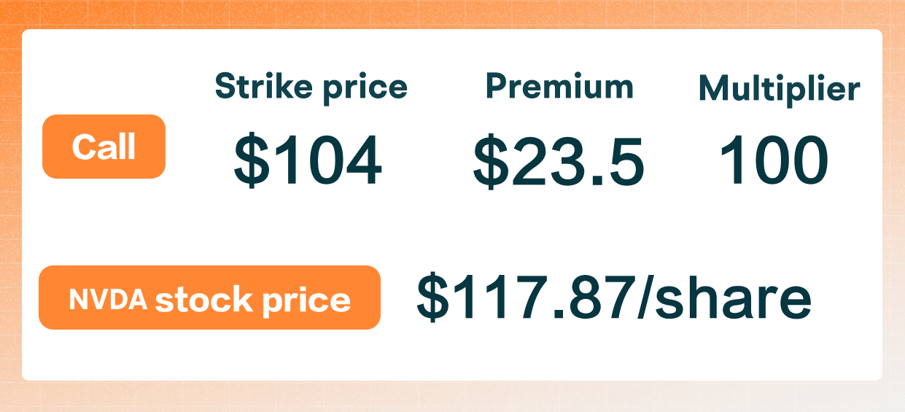Select the Strike price heading
The height and width of the screenshot is (412, 905).
tap(311, 88)
